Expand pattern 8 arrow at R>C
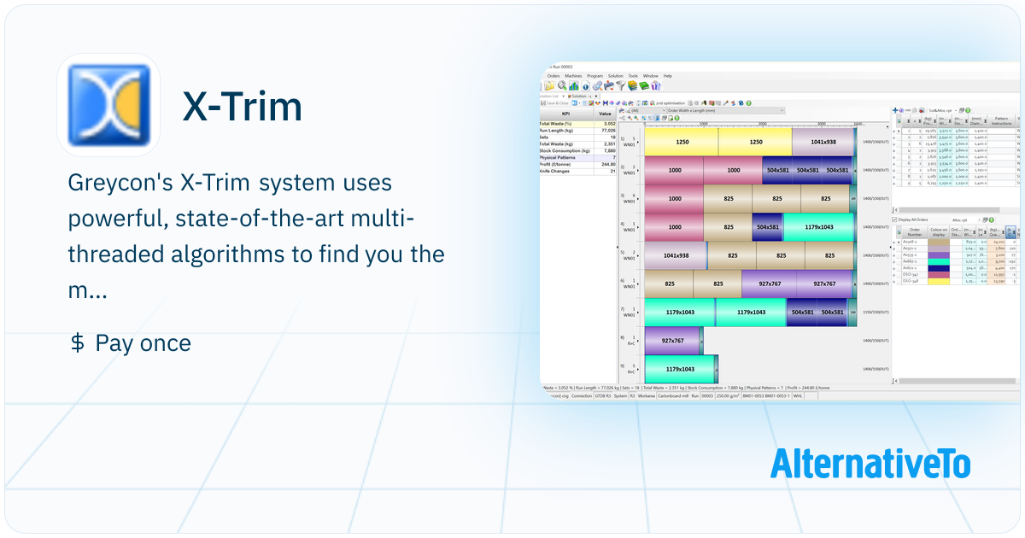This screenshot has width=1025, height=538. tap(638, 341)
